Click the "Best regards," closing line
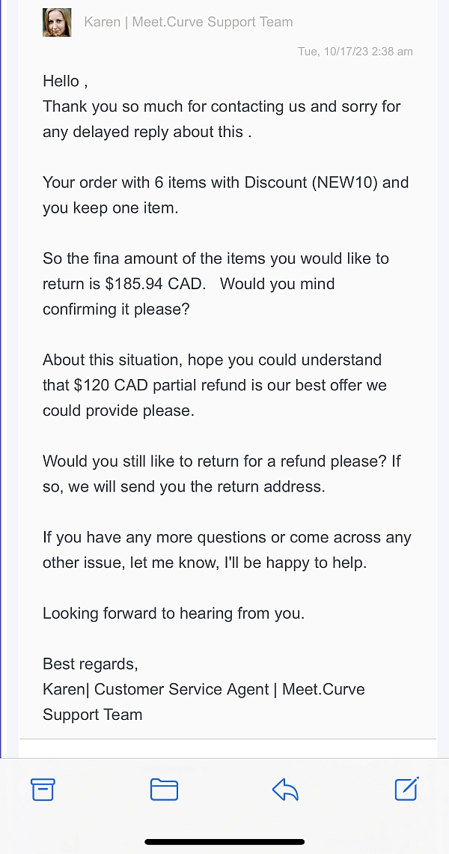 [90, 664]
